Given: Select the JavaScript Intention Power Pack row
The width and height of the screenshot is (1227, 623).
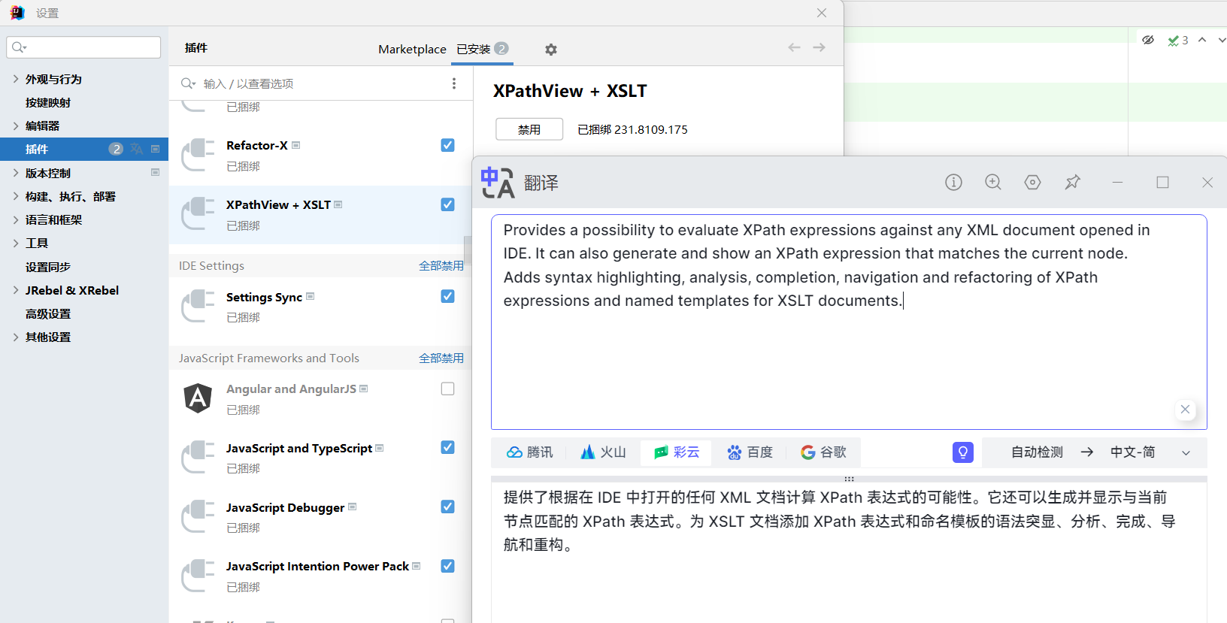Looking at the screenshot, I should tap(320, 576).
